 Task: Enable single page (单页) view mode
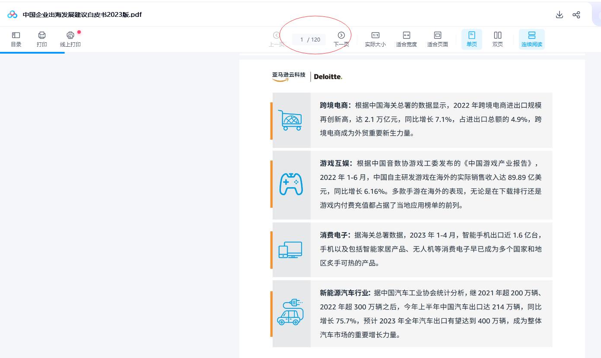tap(471, 38)
